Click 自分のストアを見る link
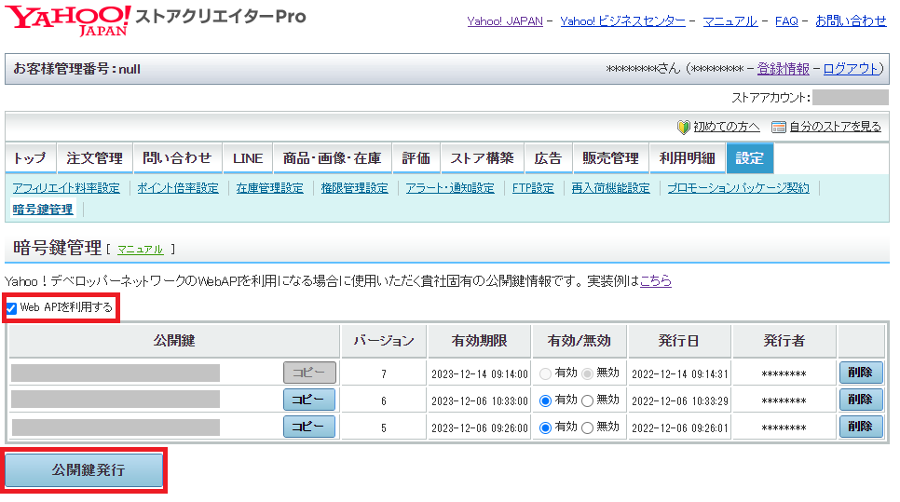Image resolution: width=900 pixels, height=502 pixels. 835,127
